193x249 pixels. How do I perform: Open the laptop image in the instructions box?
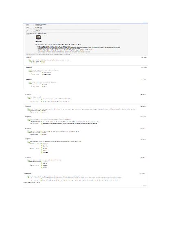[38, 37]
